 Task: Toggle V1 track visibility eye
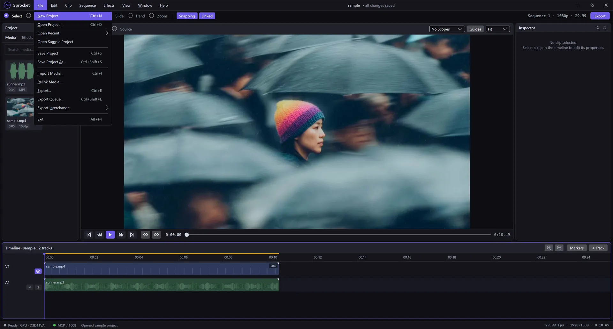point(38,271)
